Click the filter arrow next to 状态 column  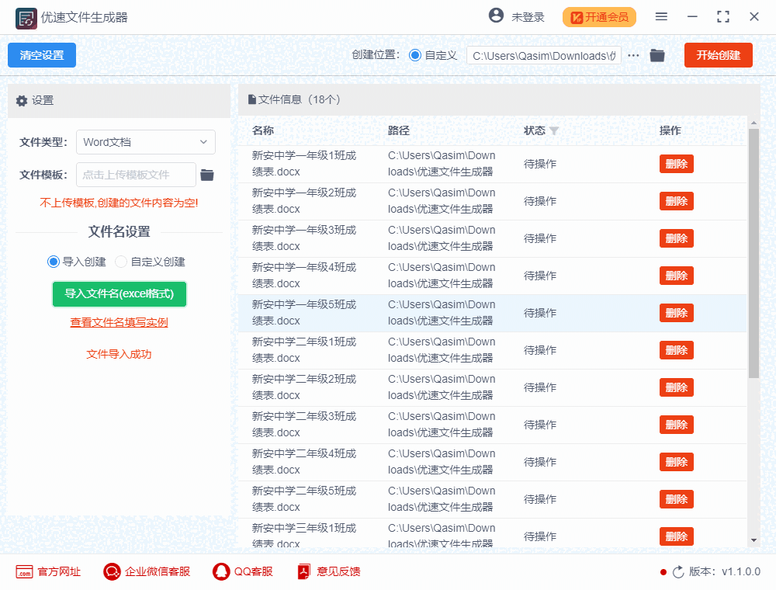click(555, 130)
